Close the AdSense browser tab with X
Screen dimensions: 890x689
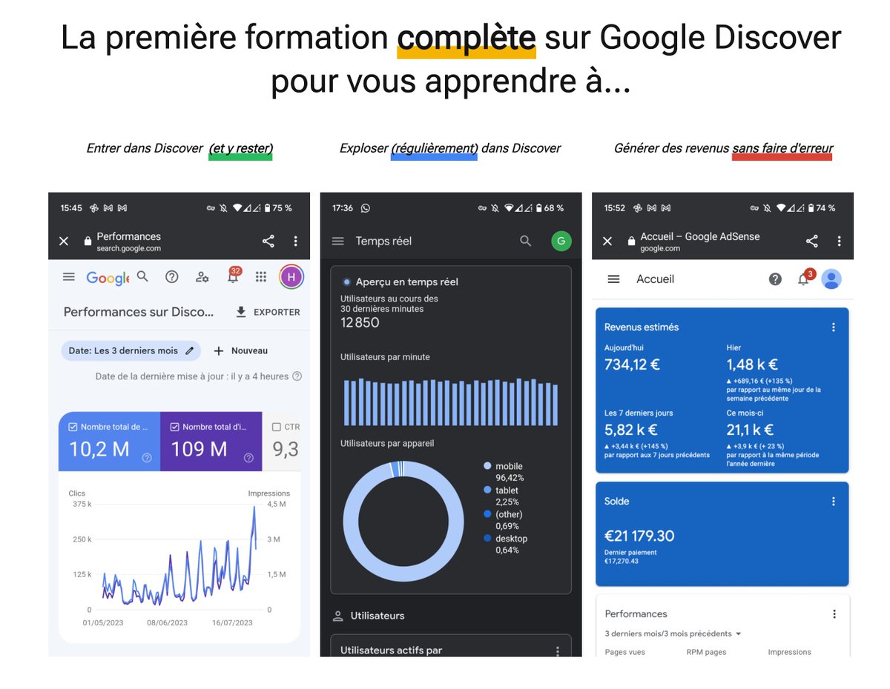pos(607,241)
